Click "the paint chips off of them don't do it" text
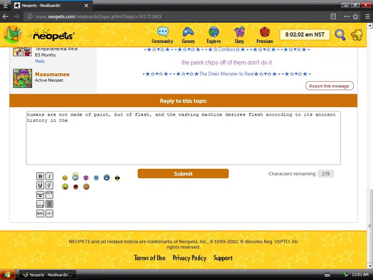The height and width of the screenshot is (280, 373). [x=227, y=63]
